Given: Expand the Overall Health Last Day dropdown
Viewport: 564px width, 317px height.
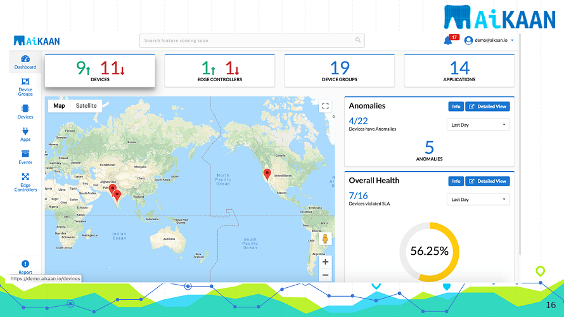Looking at the screenshot, I should point(478,200).
